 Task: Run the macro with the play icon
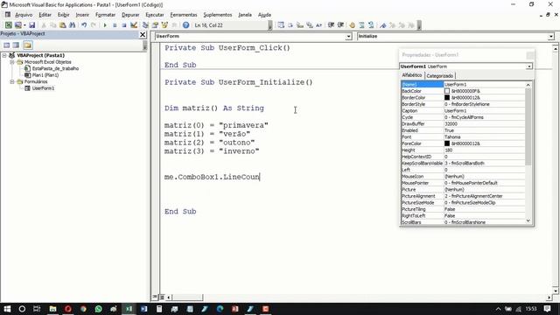coord(105,25)
